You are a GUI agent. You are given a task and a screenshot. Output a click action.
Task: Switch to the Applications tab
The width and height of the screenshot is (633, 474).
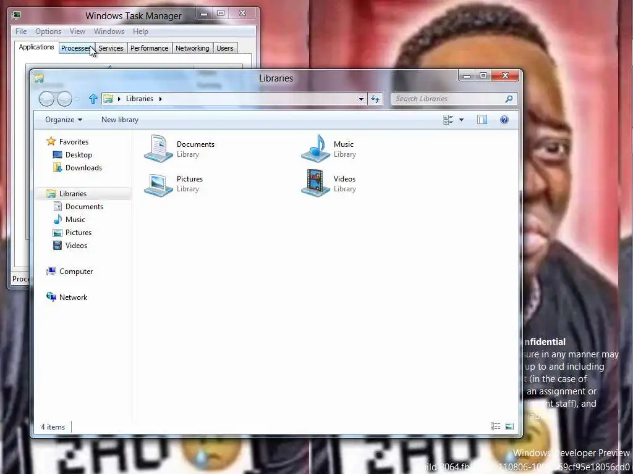click(36, 47)
